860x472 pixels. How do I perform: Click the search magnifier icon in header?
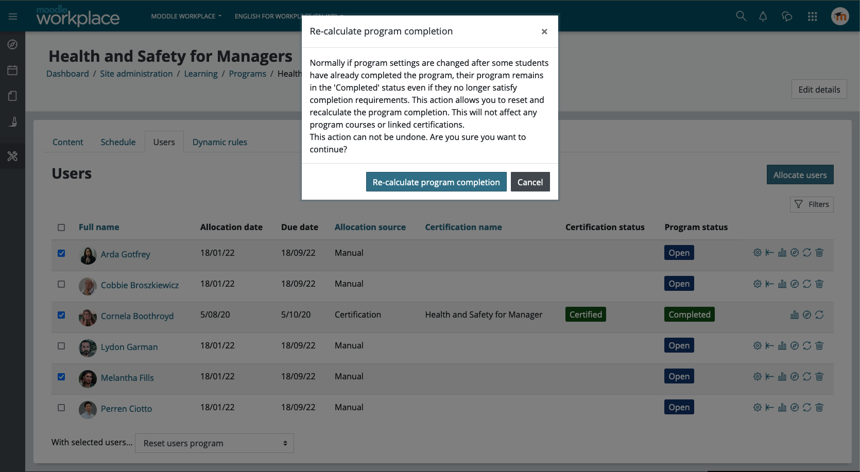[741, 16]
